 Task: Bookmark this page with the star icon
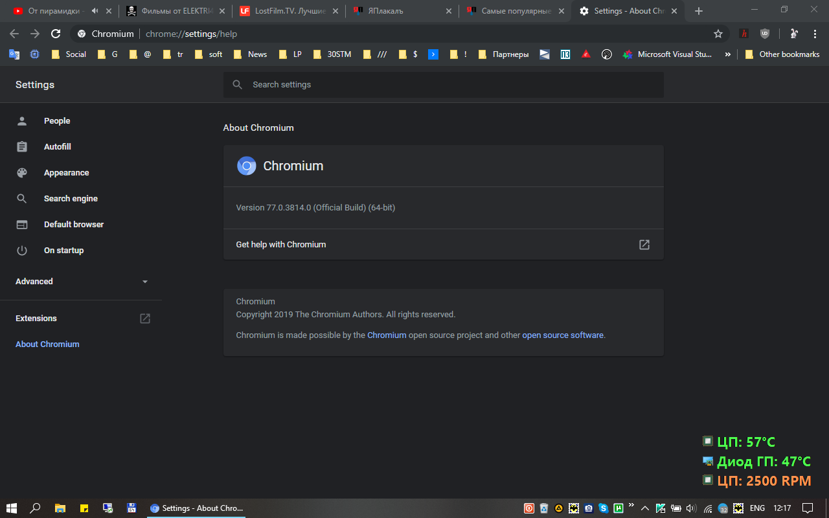[718, 34]
